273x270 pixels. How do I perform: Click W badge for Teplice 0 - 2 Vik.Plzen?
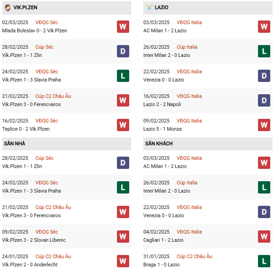click(123, 125)
